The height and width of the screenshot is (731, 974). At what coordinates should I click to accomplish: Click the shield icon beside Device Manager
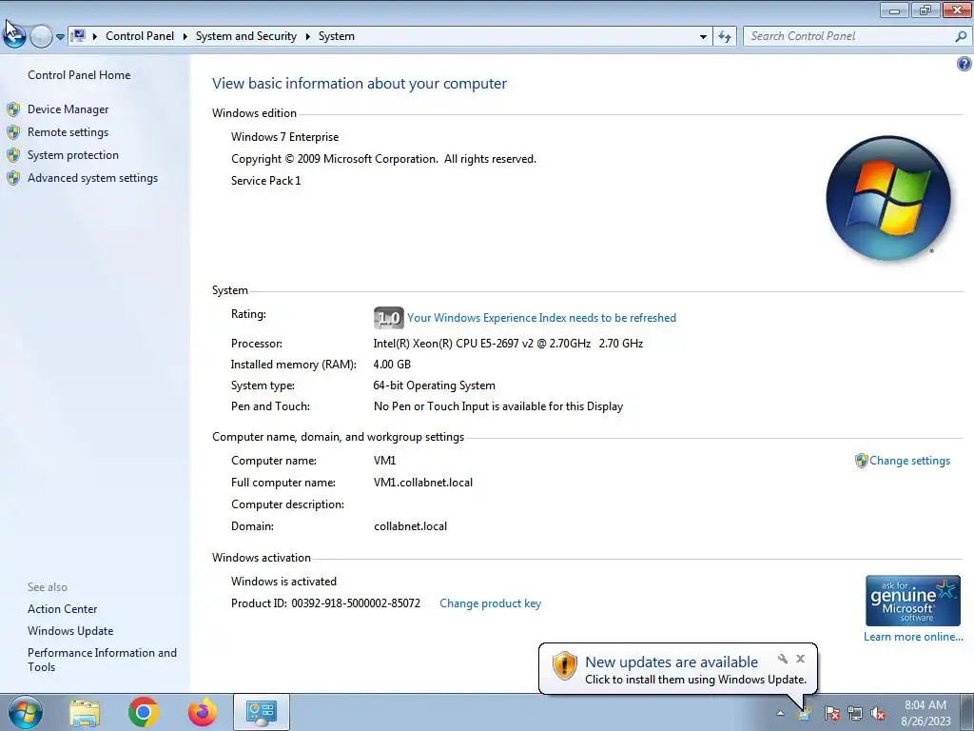[13, 110]
